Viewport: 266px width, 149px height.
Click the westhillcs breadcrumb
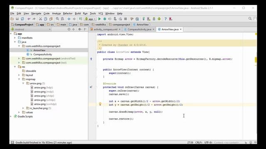point(99,25)
